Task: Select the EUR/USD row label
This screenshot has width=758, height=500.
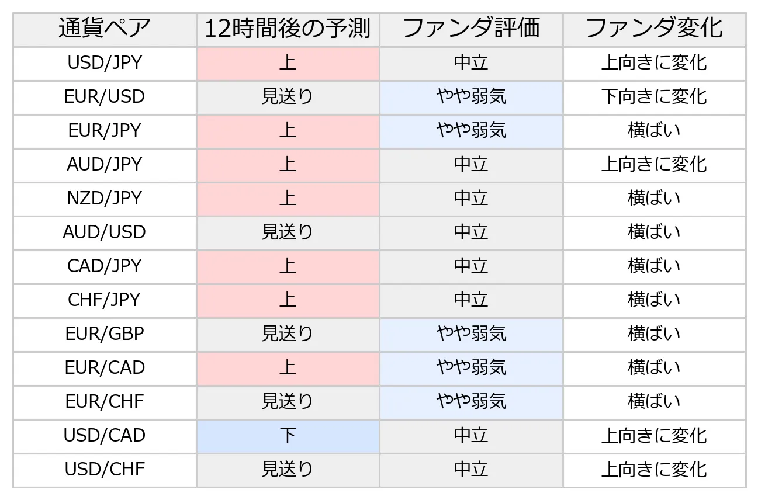Action: pyautogui.click(x=105, y=98)
